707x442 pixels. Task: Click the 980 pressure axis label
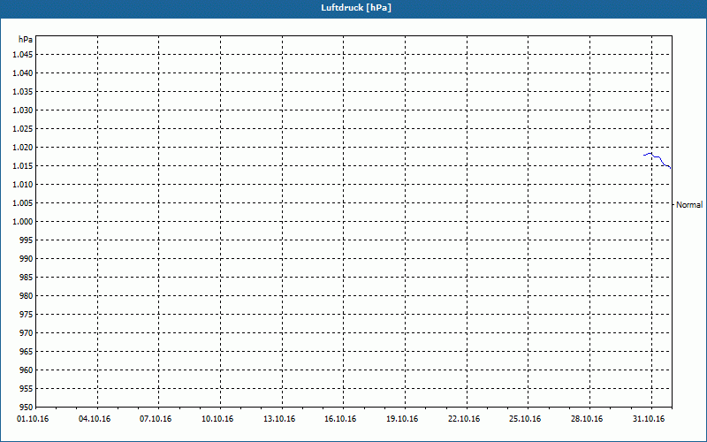click(27, 296)
